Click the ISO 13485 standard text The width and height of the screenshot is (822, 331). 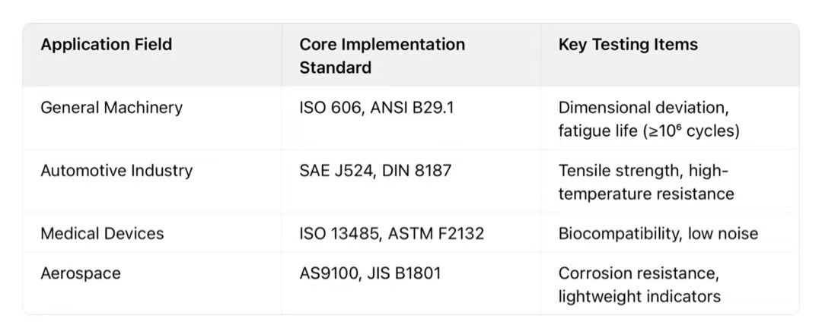click(x=339, y=233)
